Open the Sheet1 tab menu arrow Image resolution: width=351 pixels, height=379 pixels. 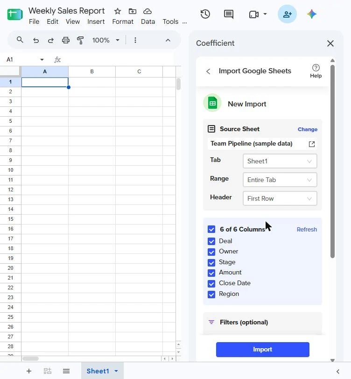coord(116,371)
